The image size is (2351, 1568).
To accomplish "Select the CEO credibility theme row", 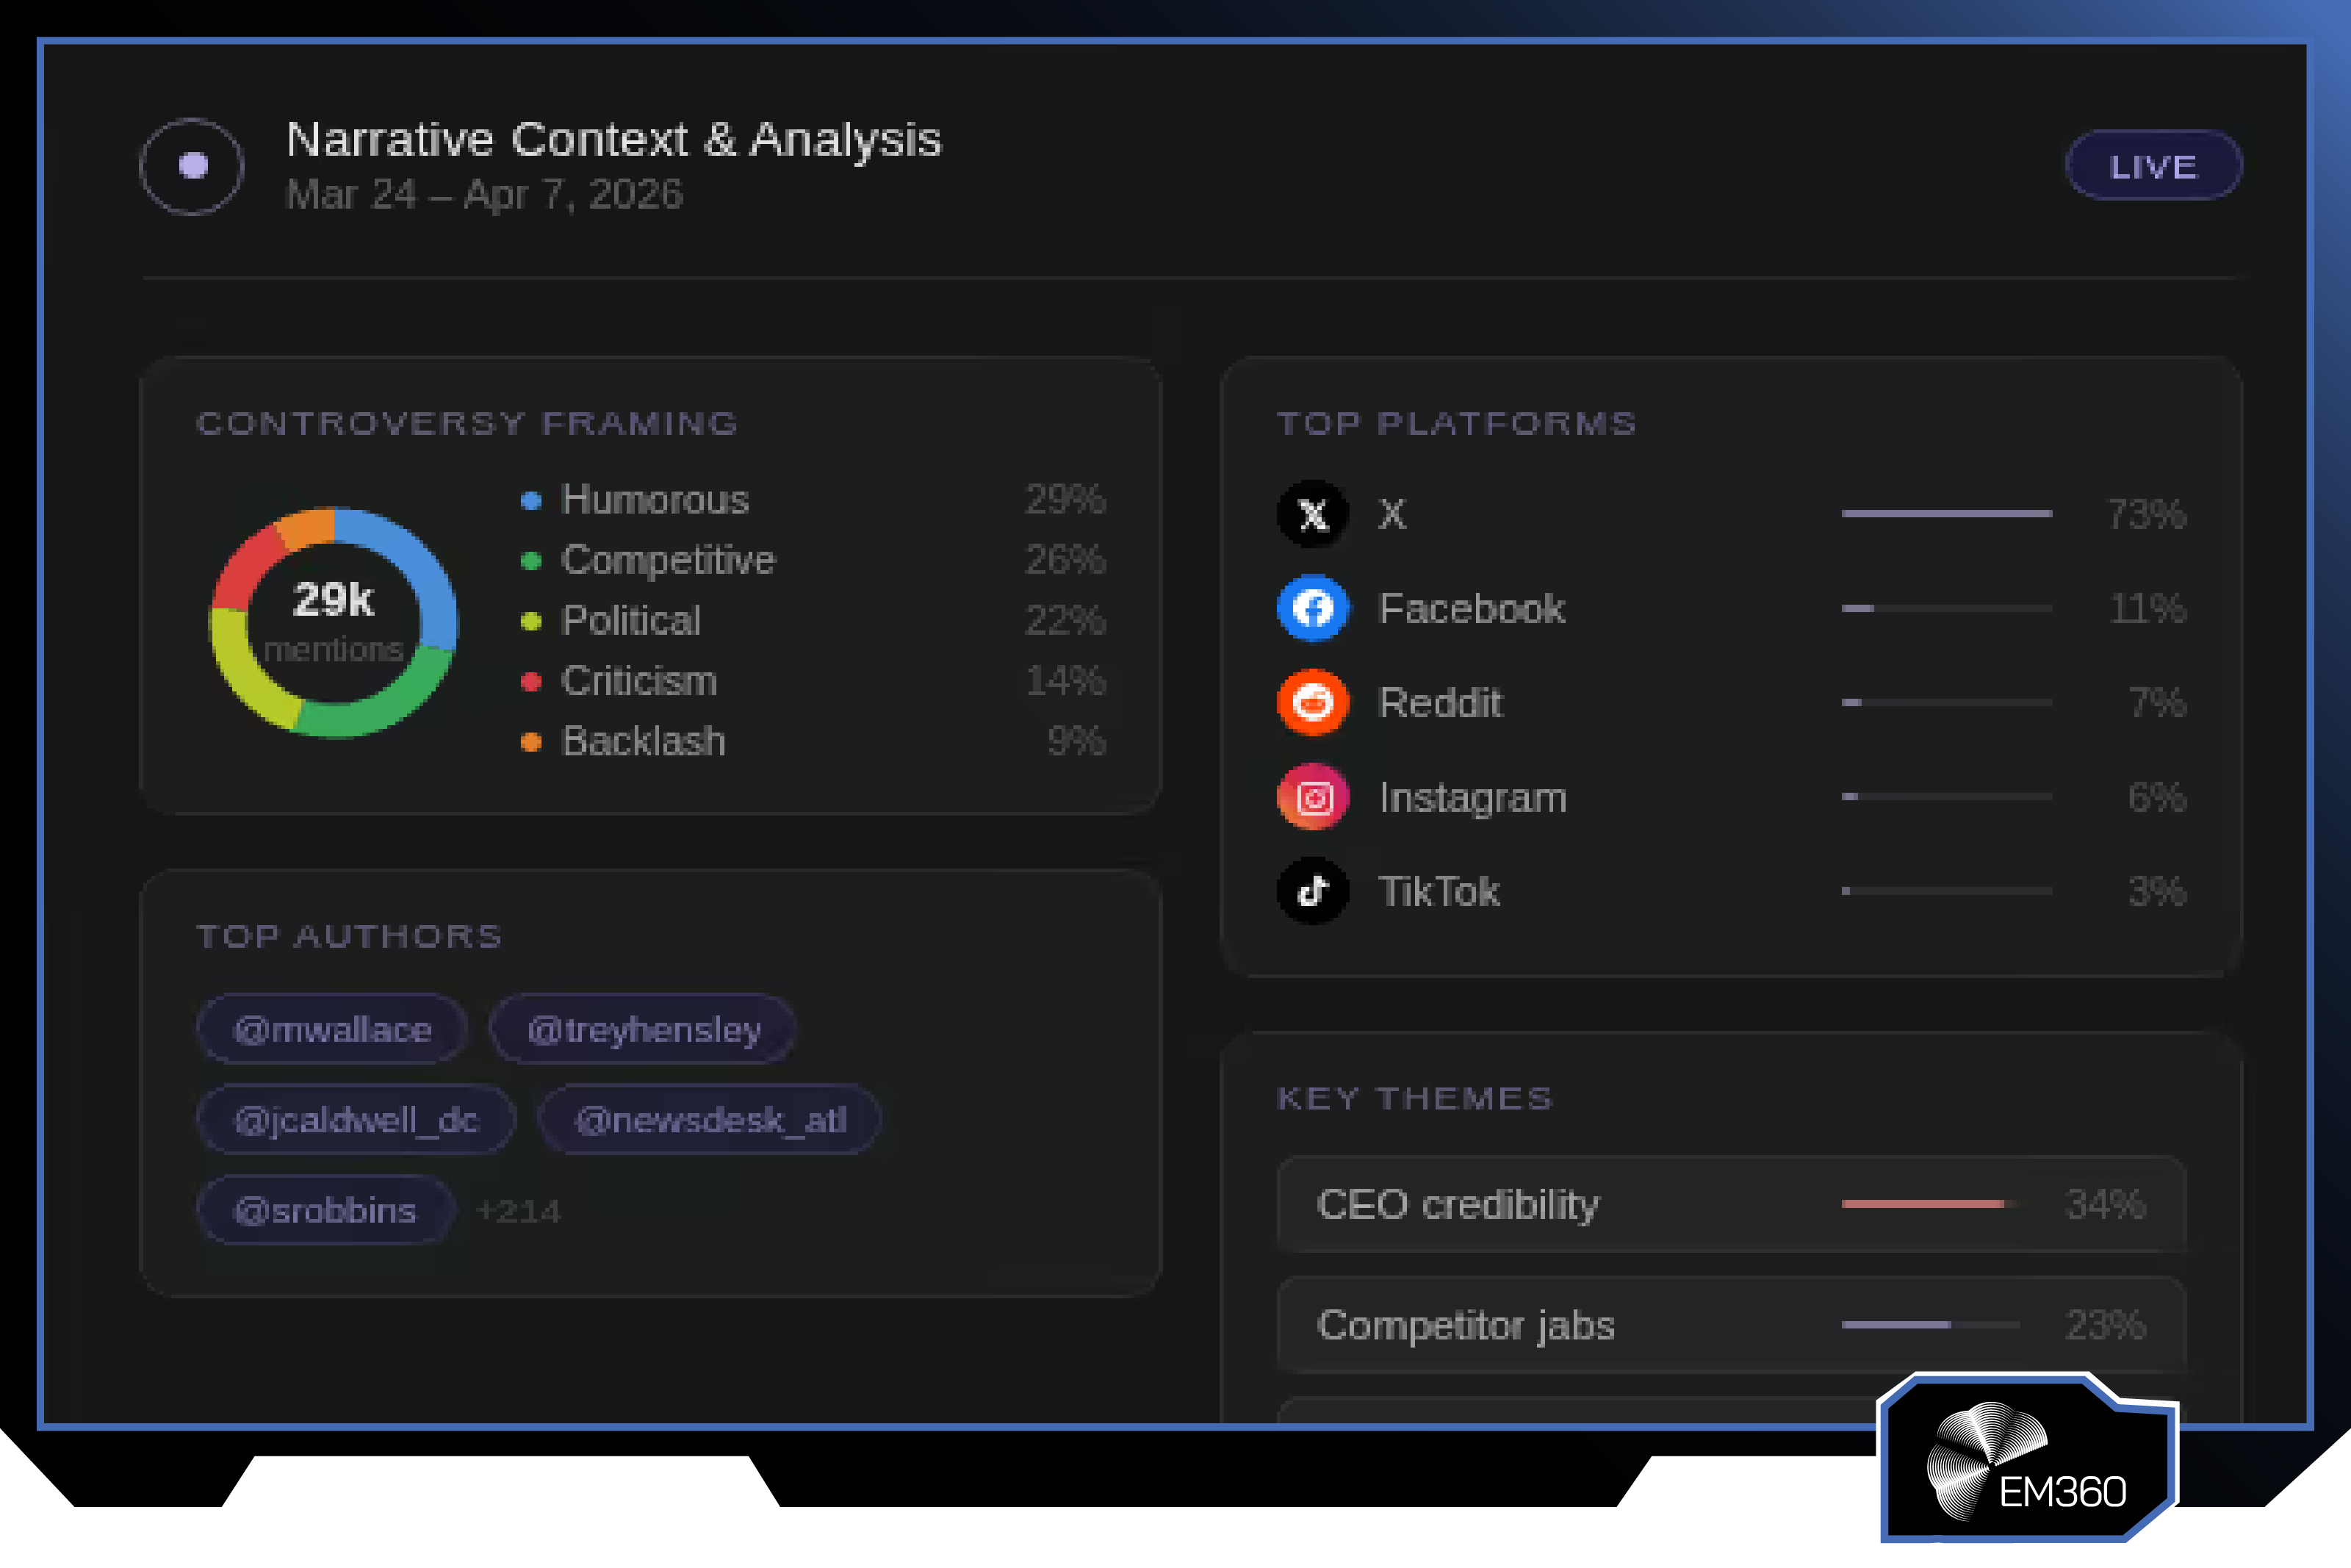I will click(x=1731, y=1204).
